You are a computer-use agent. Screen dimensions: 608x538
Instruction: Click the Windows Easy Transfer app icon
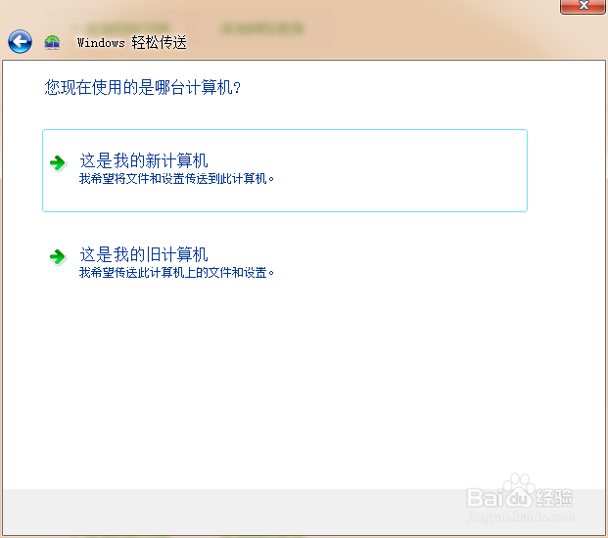pyautogui.click(x=52, y=42)
